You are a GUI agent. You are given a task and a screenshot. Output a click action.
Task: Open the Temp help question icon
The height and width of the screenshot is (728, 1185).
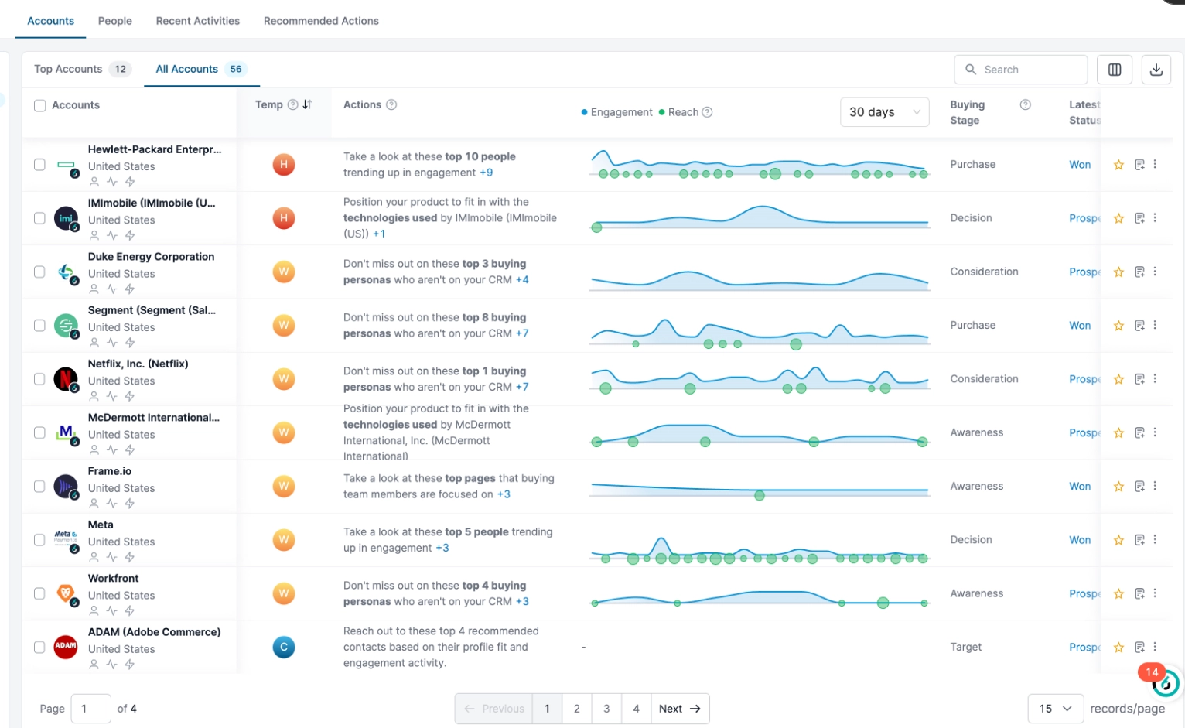292,104
